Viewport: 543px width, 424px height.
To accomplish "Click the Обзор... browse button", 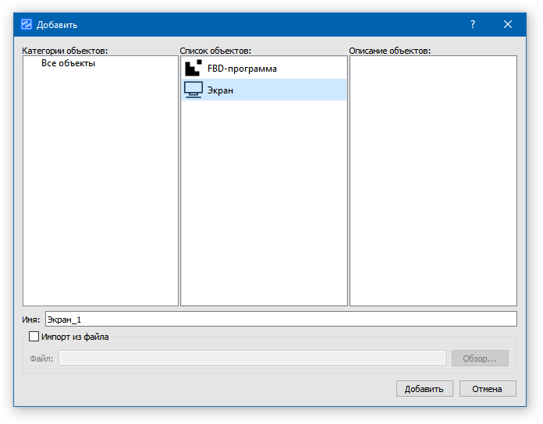I will pos(480,359).
